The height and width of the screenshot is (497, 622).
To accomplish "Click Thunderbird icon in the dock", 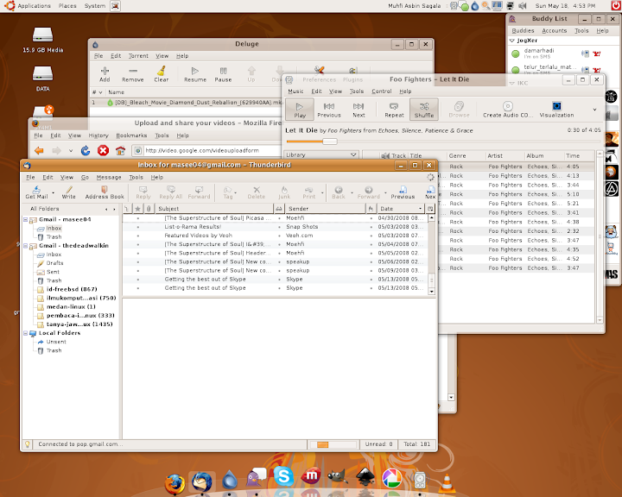I will click(x=202, y=481).
